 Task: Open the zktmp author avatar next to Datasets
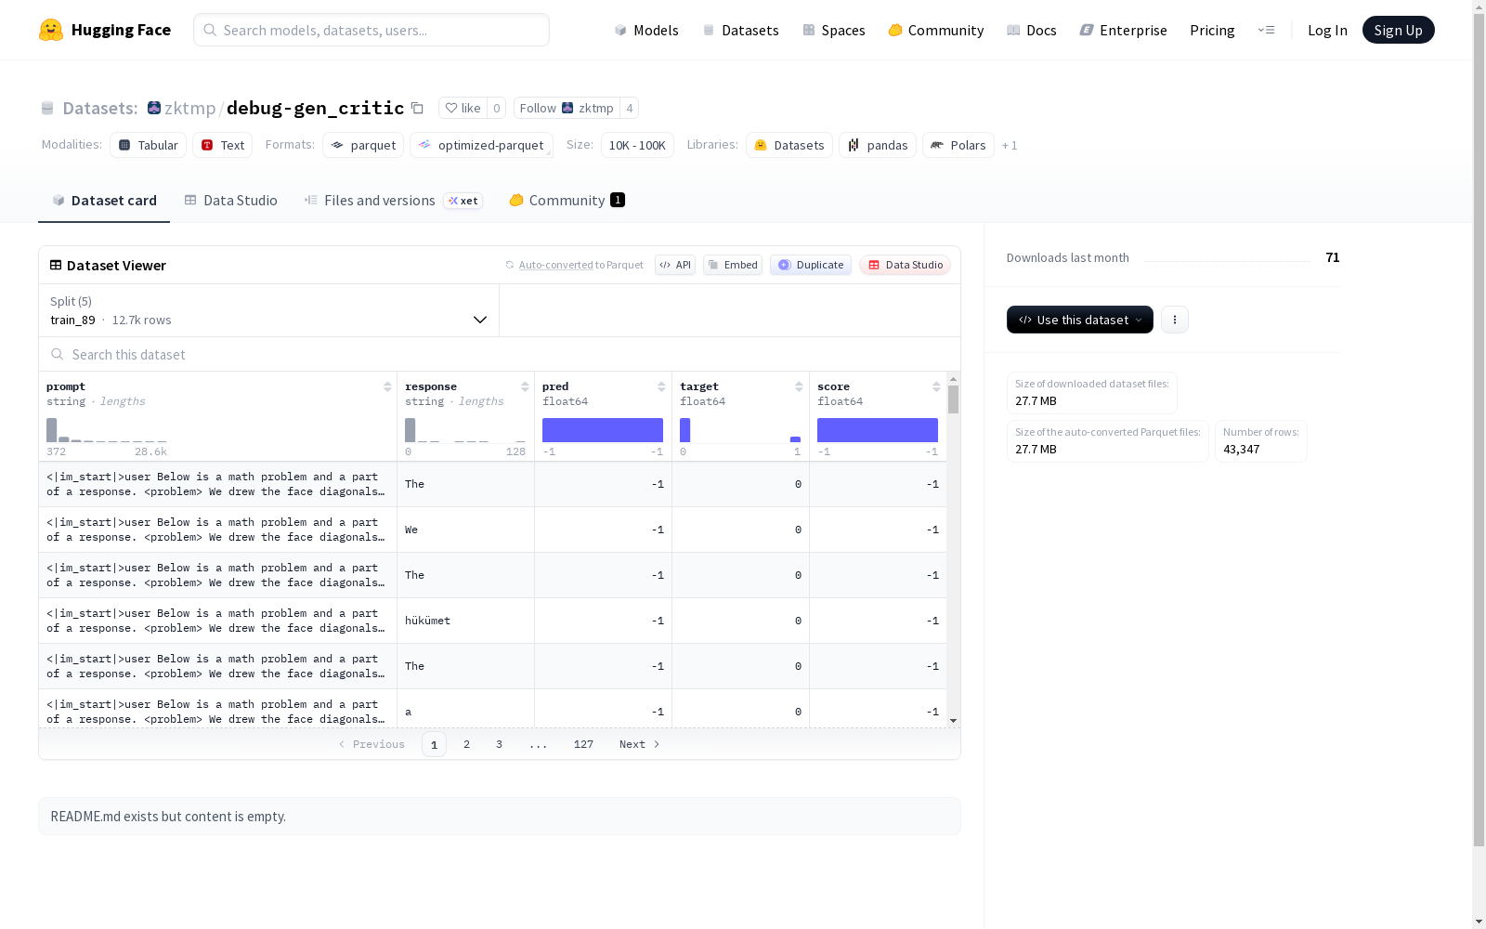[x=154, y=108]
